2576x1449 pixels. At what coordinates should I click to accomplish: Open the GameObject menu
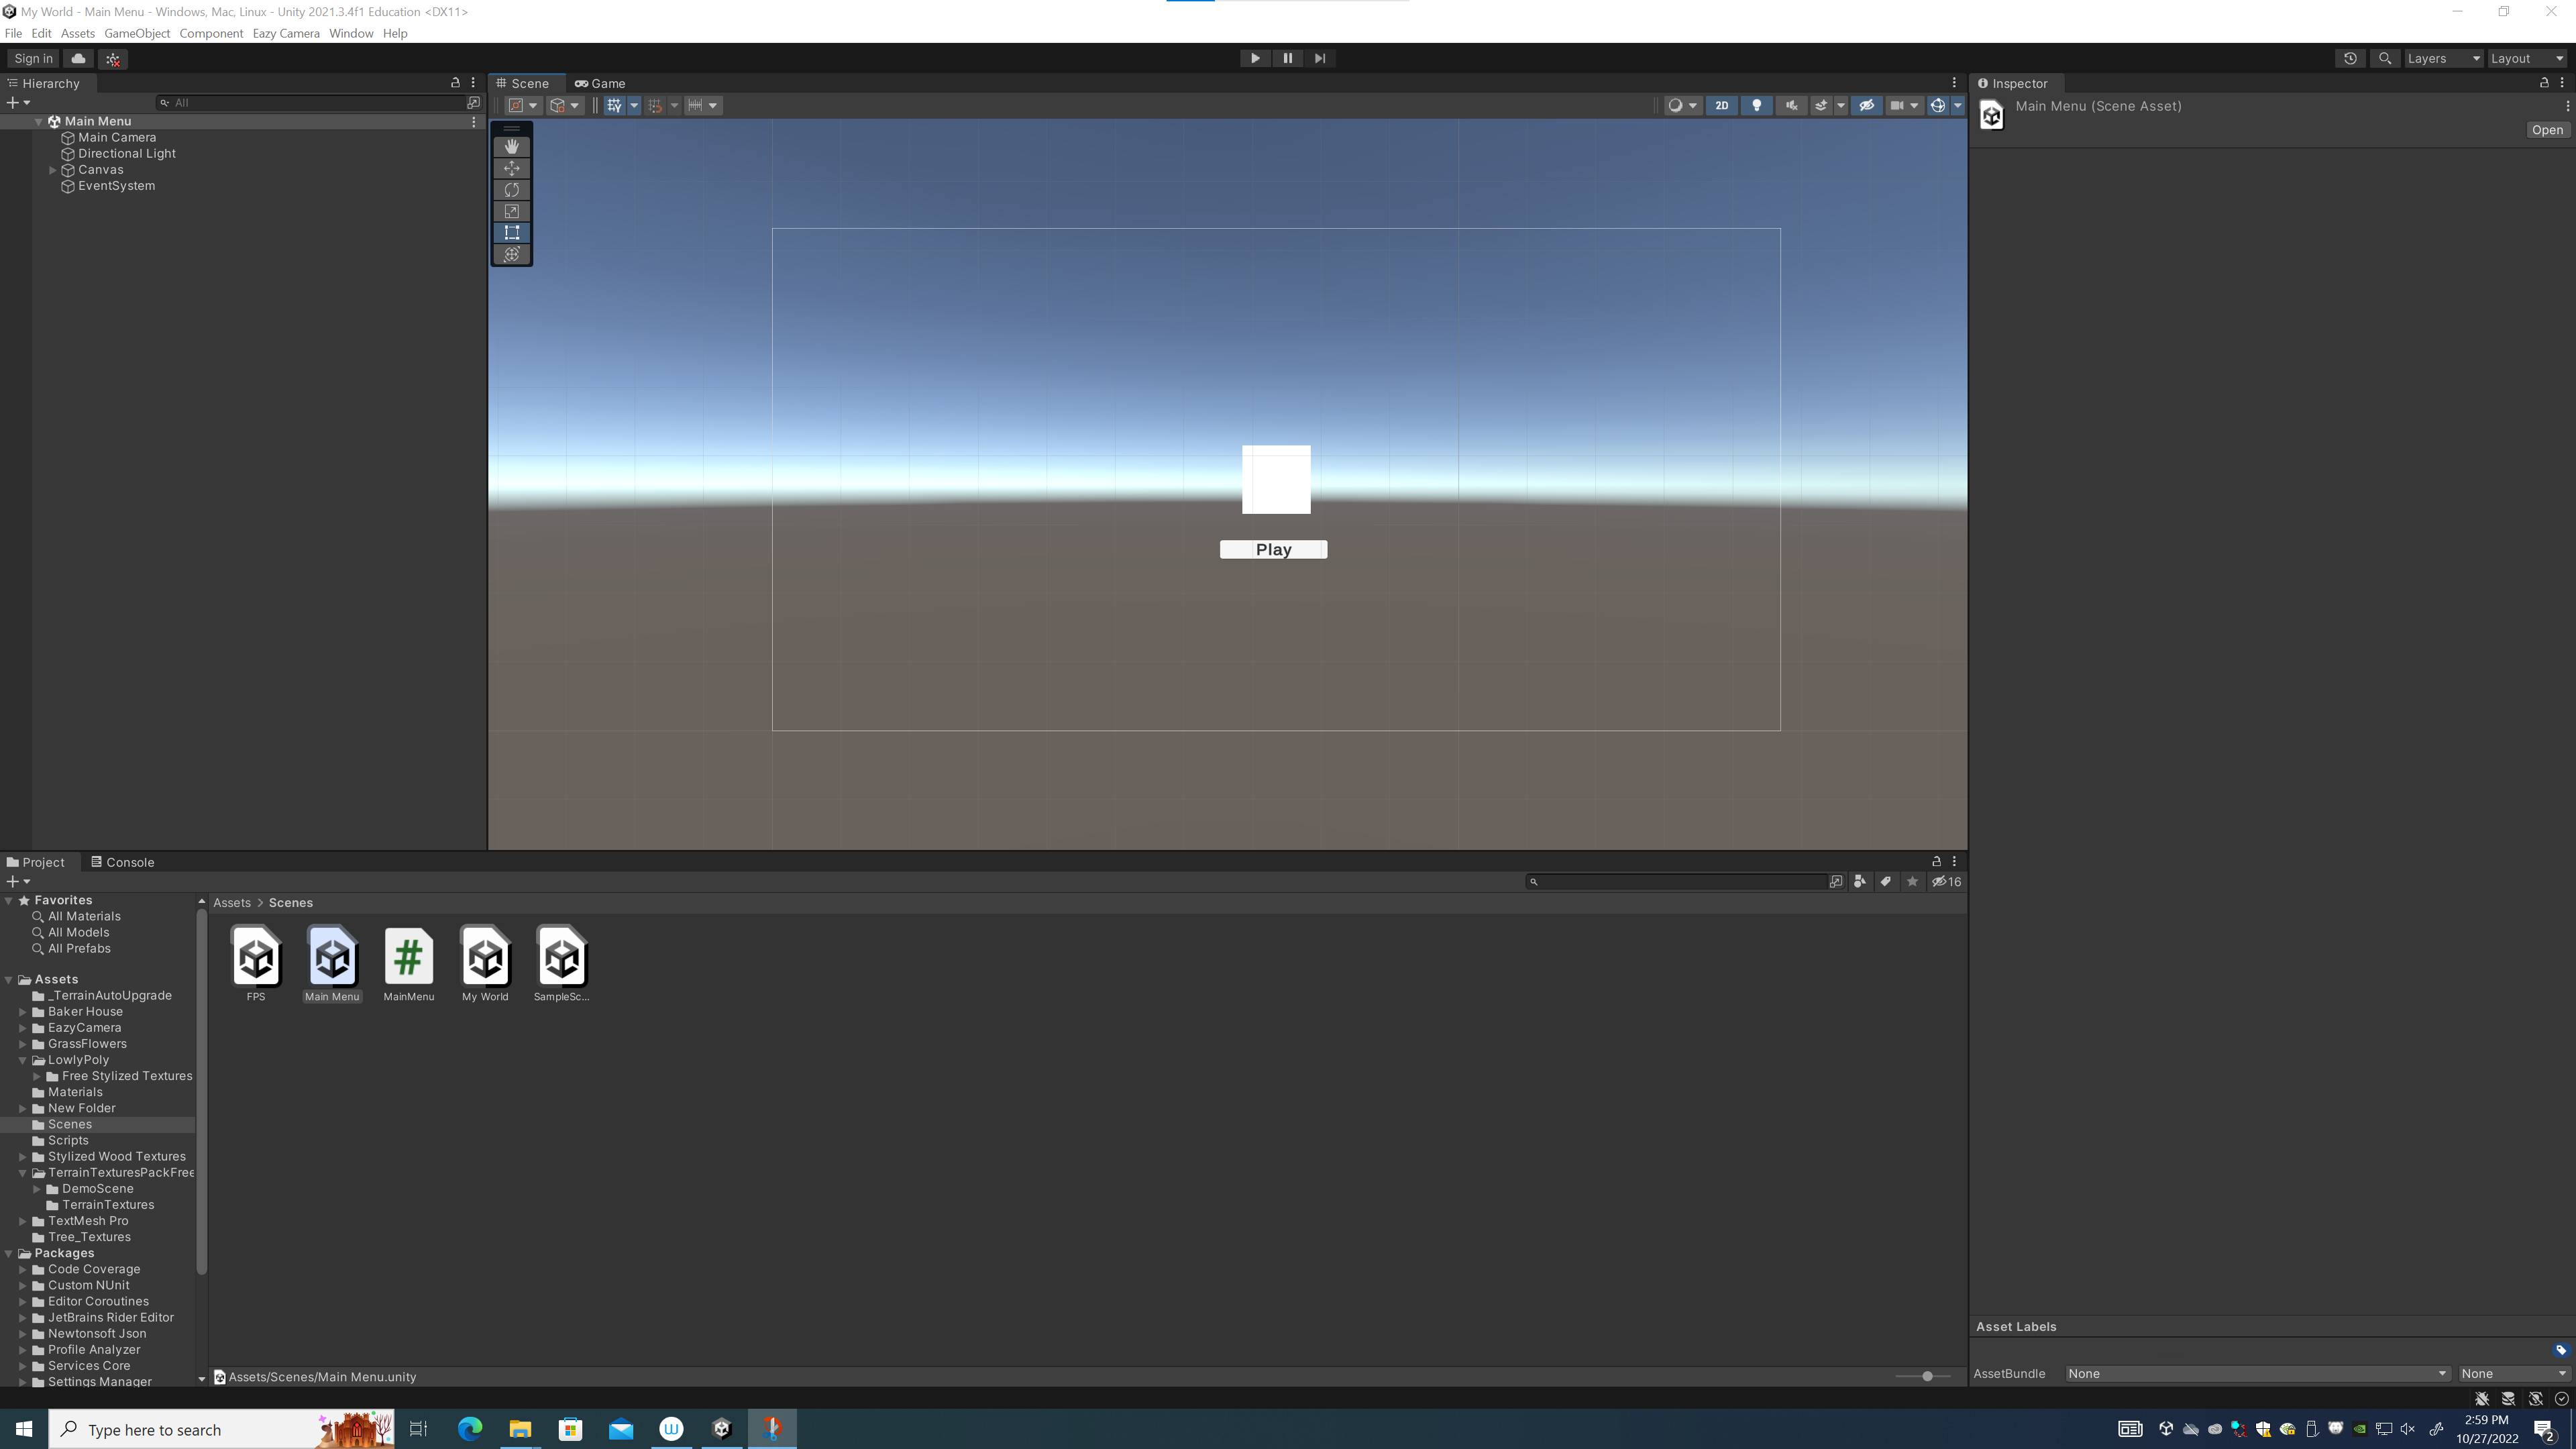click(x=137, y=33)
